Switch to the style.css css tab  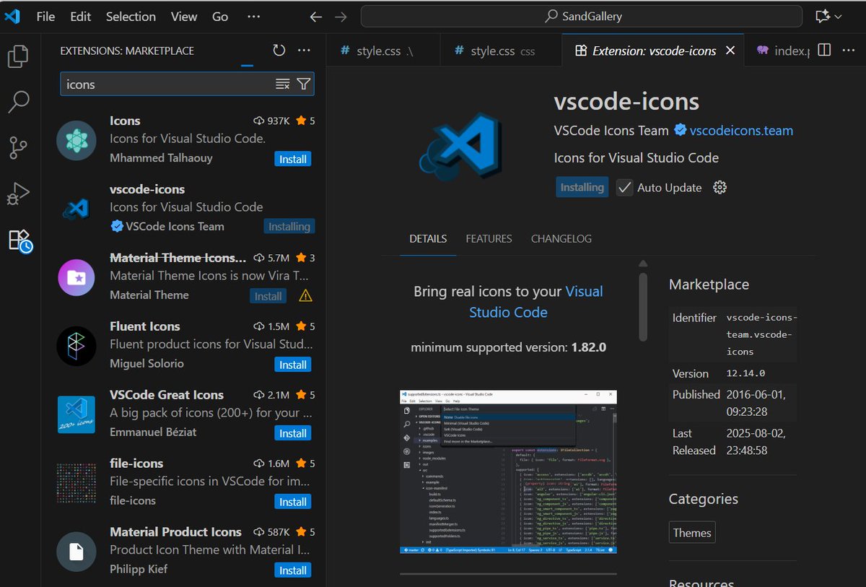(x=501, y=51)
